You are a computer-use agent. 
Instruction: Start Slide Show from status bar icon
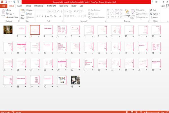click(141, 112)
